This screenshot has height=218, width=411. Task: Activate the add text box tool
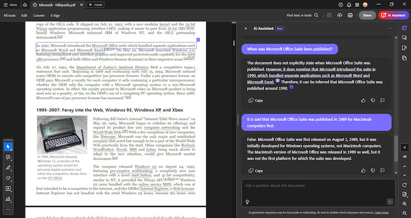8,188
